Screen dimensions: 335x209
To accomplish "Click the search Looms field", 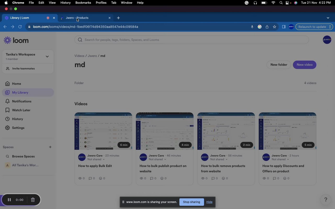I will coord(192,40).
